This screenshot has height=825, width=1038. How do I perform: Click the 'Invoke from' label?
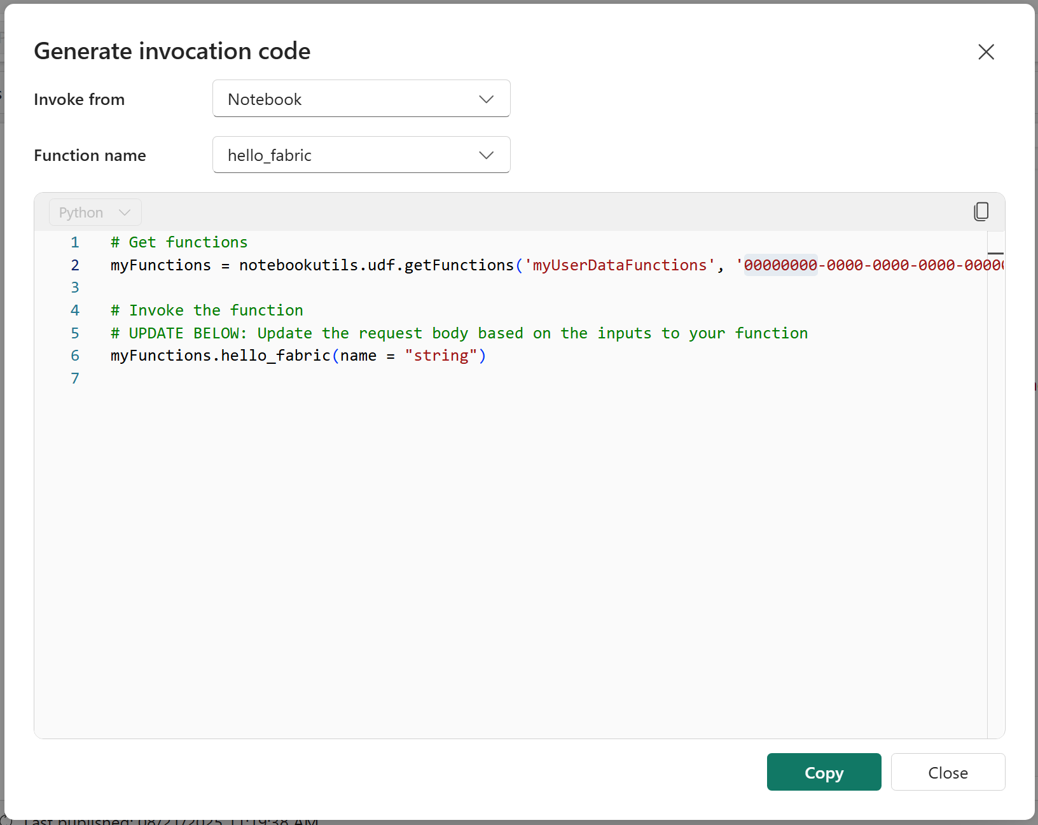pyautogui.click(x=80, y=99)
